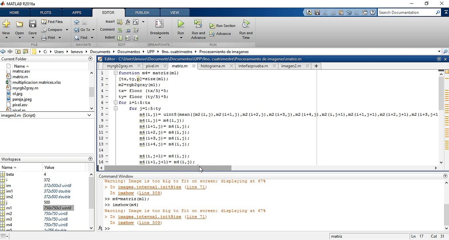
Task: Click the New file icon
Action: coord(6,24)
